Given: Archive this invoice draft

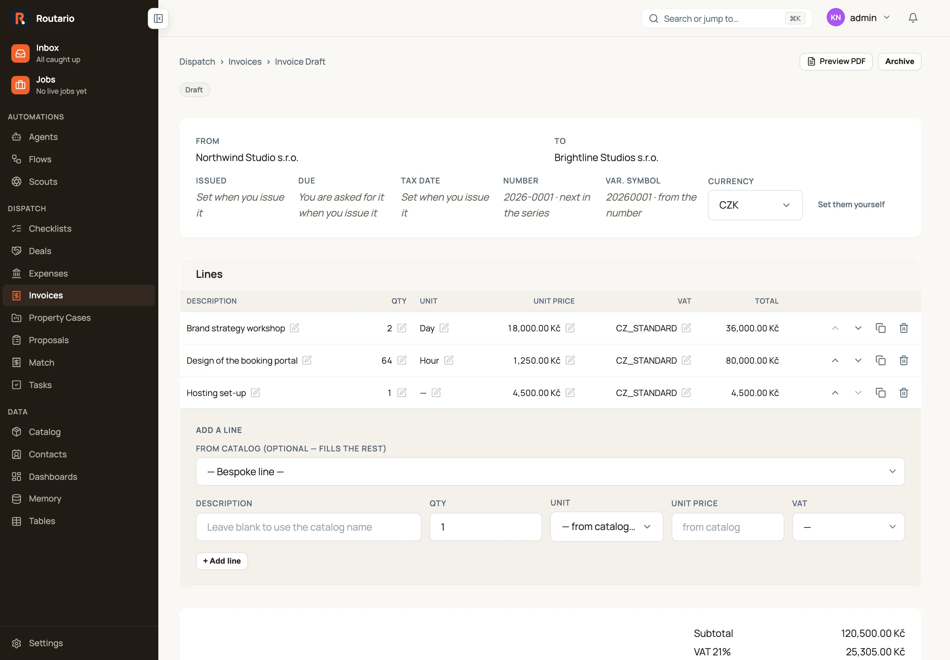Looking at the screenshot, I should [x=900, y=62].
